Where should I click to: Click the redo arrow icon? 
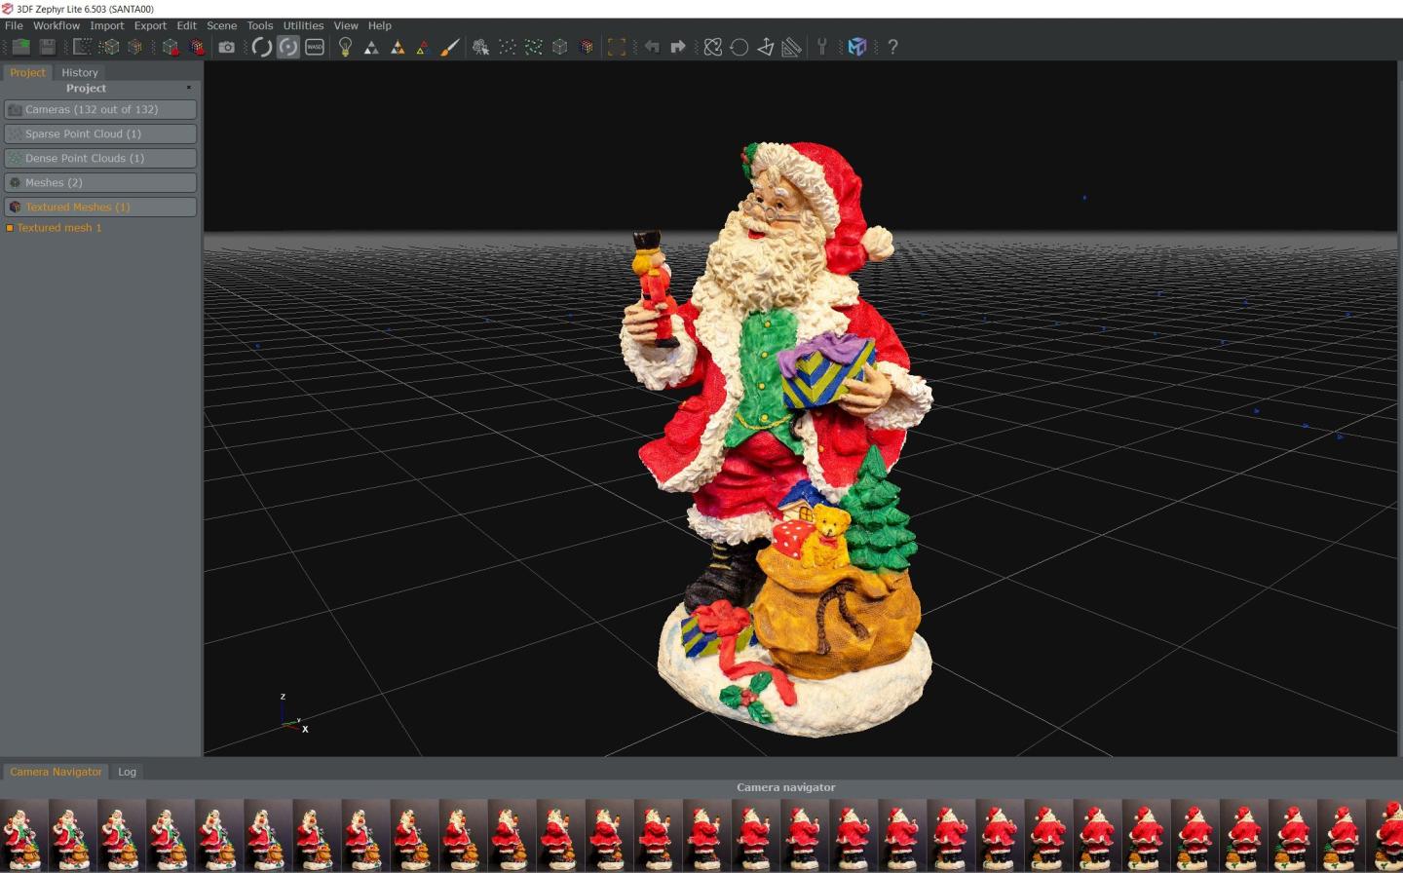(678, 47)
